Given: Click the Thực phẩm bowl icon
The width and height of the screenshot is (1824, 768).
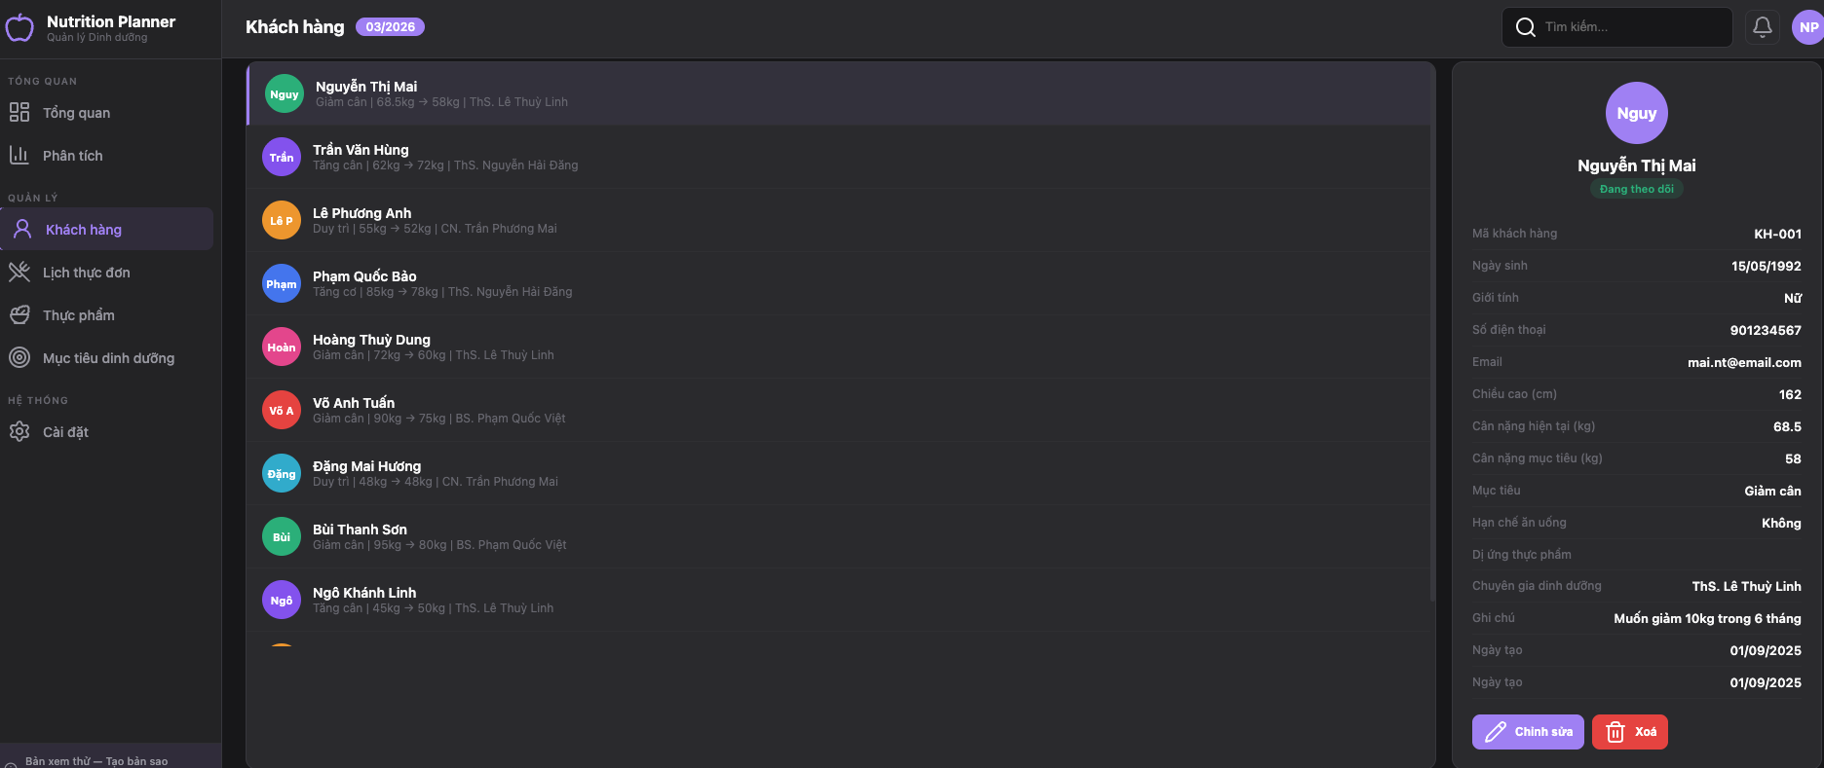Looking at the screenshot, I should [19, 314].
